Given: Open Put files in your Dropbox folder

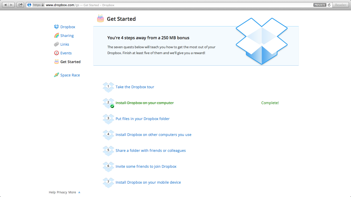Looking at the screenshot, I should tap(143, 119).
